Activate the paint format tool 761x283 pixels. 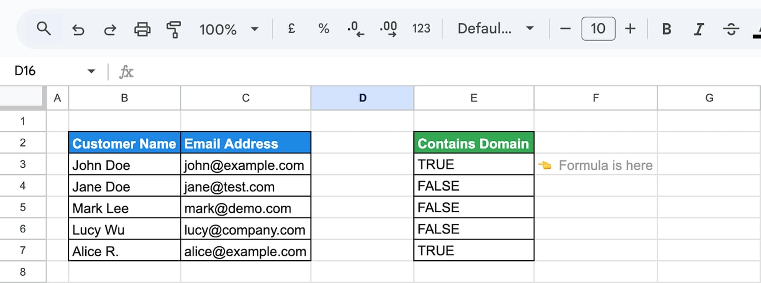coord(174,29)
